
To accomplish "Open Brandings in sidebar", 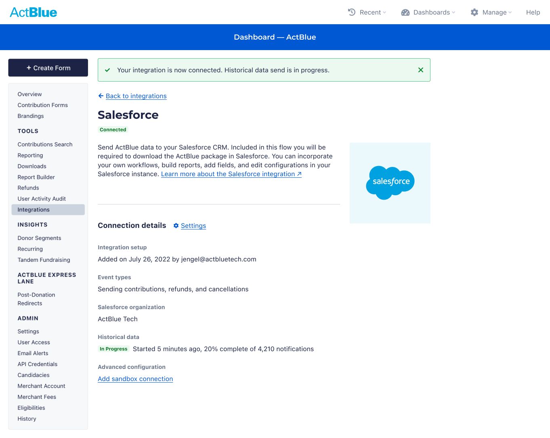I will [31, 116].
